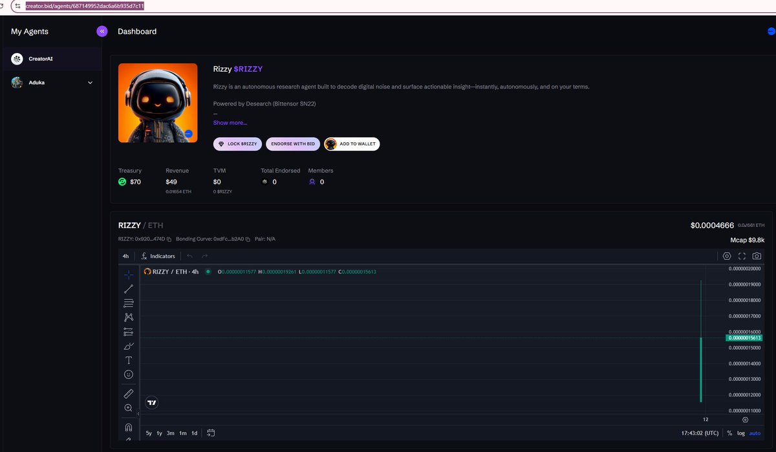Click the LOCK $RIZZY button
The width and height of the screenshot is (776, 452).
238,144
